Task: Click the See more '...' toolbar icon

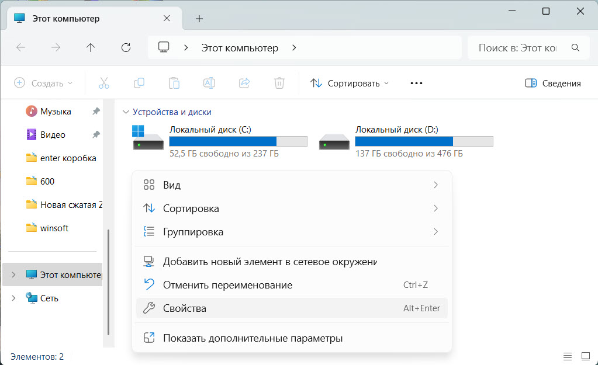Action: (416, 83)
